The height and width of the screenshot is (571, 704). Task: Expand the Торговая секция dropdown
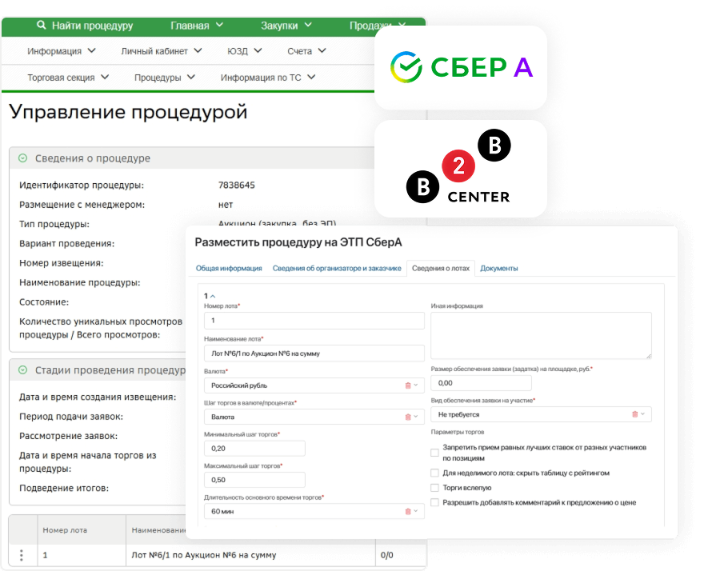coord(68,78)
